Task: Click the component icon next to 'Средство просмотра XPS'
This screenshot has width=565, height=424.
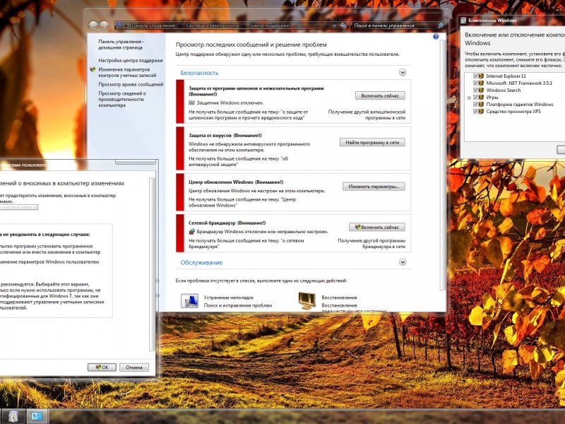Action: click(x=481, y=112)
